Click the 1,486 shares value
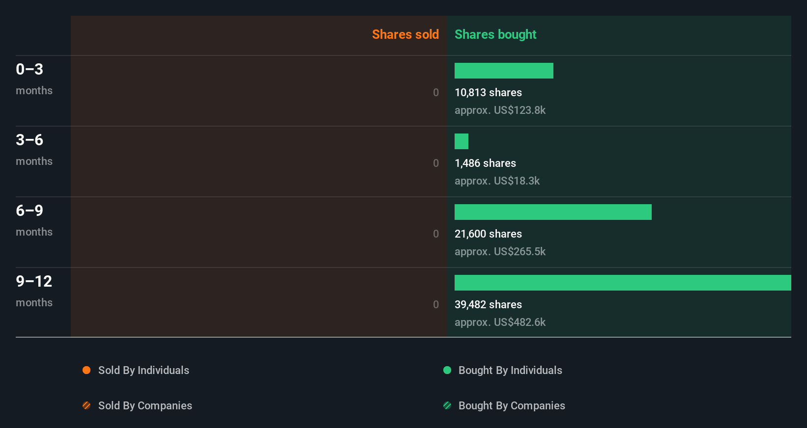 [485, 163]
